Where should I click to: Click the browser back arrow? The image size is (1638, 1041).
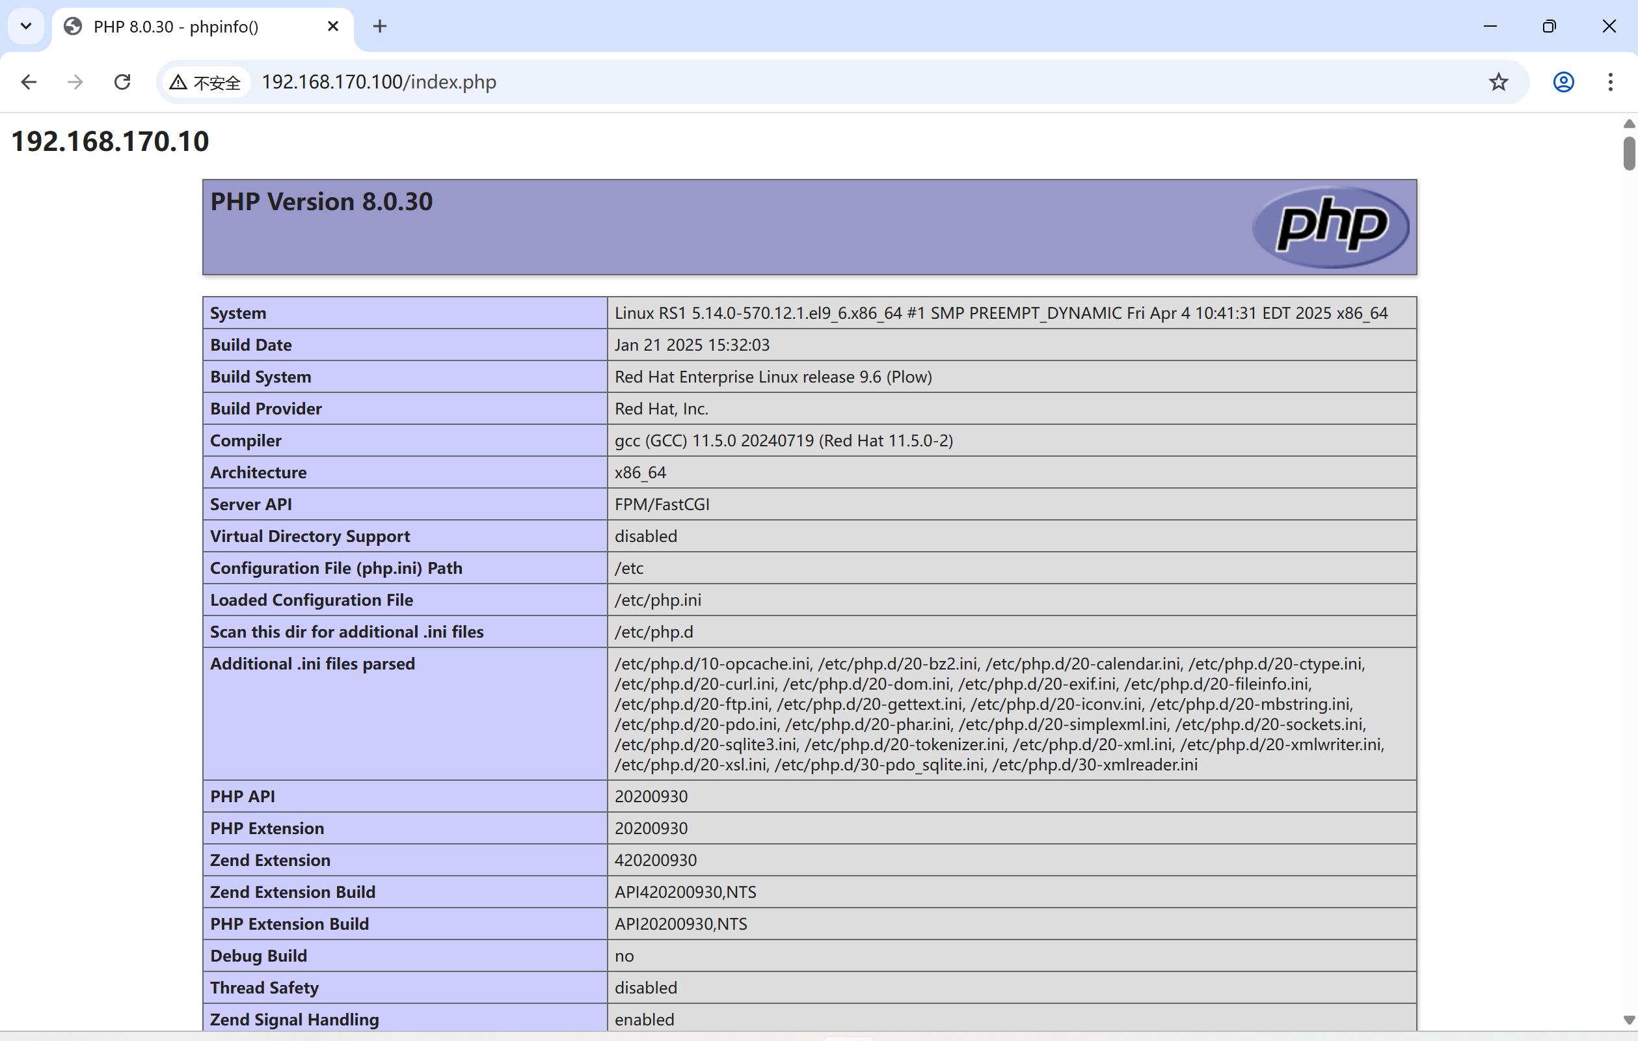(29, 83)
